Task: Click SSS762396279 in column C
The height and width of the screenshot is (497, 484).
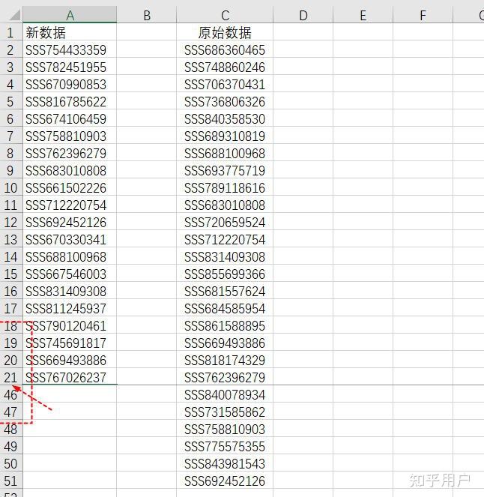Action: click(x=225, y=377)
